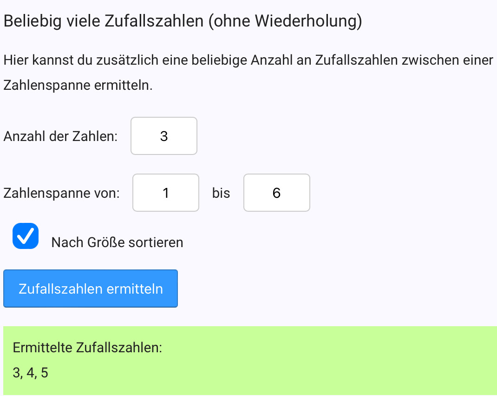Click the "Zahlenspanne ermitteln." text line
The width and height of the screenshot is (497, 396).
(x=78, y=86)
